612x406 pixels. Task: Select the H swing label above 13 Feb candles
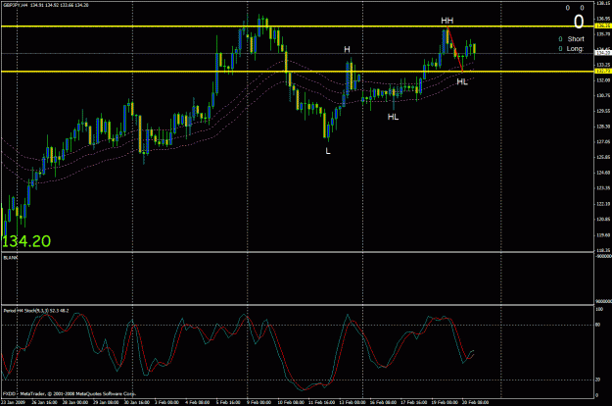(x=347, y=49)
